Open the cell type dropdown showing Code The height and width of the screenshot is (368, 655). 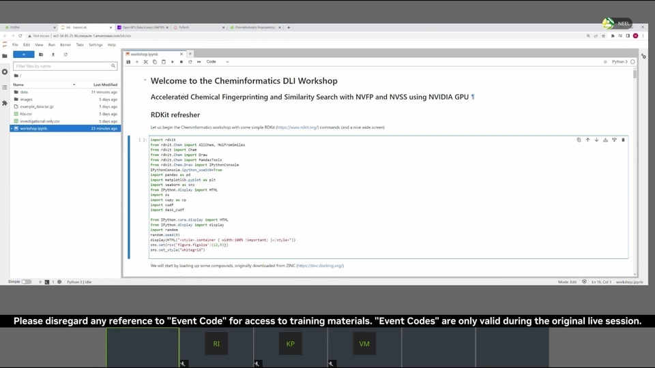tap(218, 62)
